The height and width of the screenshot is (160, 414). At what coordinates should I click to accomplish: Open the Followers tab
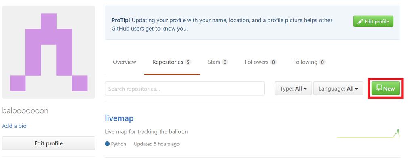click(261, 62)
